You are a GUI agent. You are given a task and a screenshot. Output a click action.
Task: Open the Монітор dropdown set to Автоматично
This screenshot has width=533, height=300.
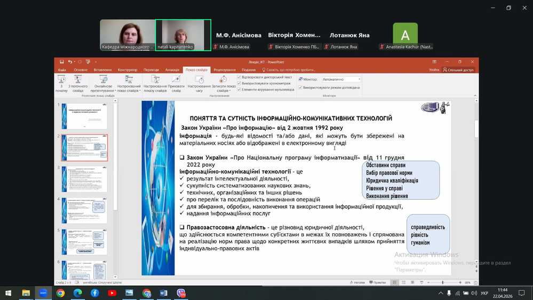(340, 79)
